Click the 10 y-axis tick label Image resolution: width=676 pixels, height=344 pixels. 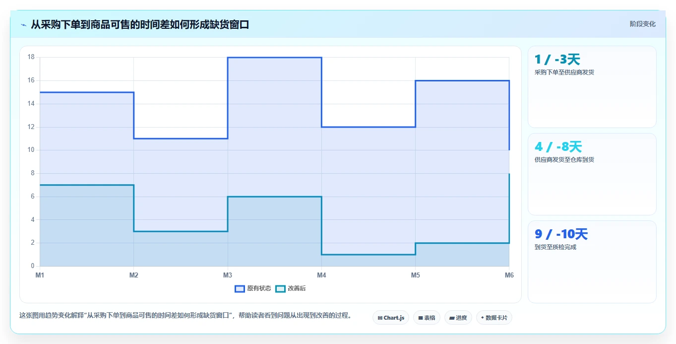coord(31,150)
